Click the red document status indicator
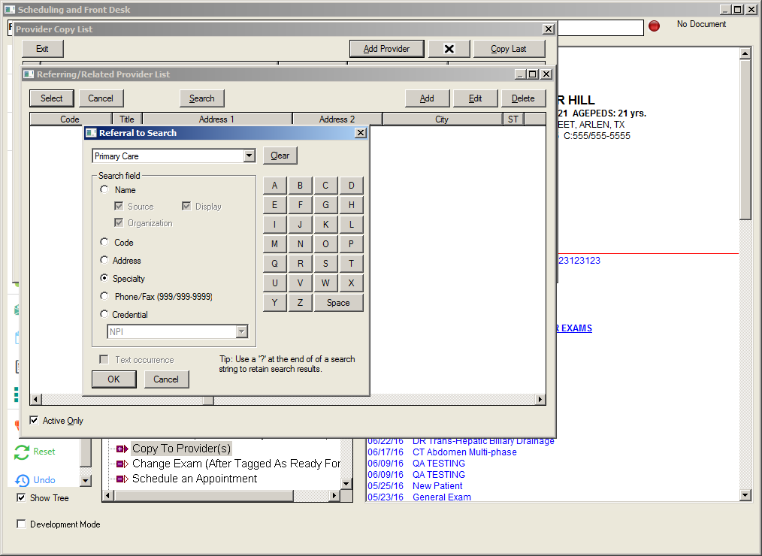Viewport: 762px width, 556px height. pos(654,26)
